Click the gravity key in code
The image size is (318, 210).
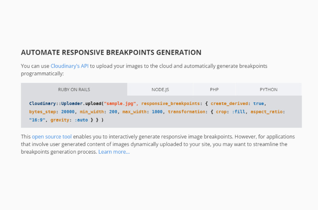coord(60,120)
